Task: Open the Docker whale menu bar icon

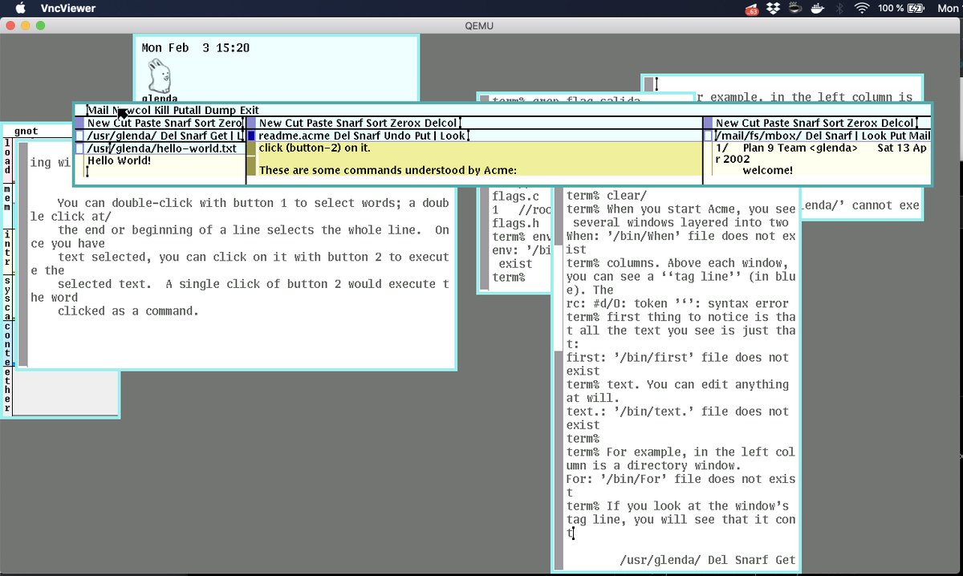Action: (x=817, y=8)
